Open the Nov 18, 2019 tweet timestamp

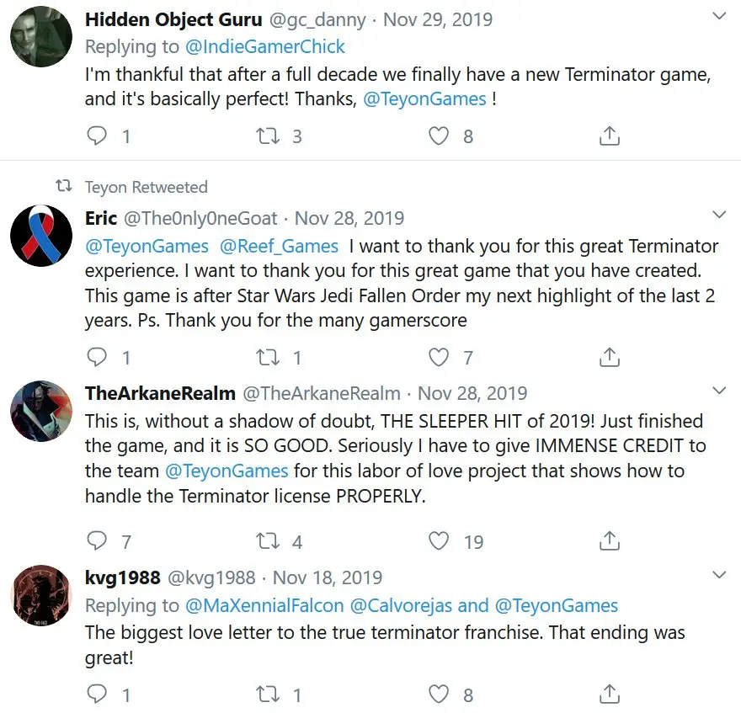click(328, 578)
